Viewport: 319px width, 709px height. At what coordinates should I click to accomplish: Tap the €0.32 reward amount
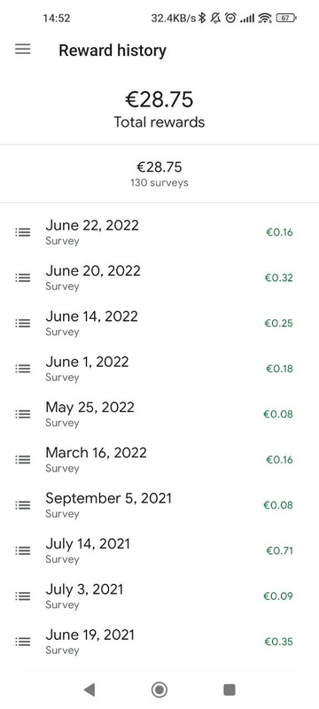[x=278, y=277]
